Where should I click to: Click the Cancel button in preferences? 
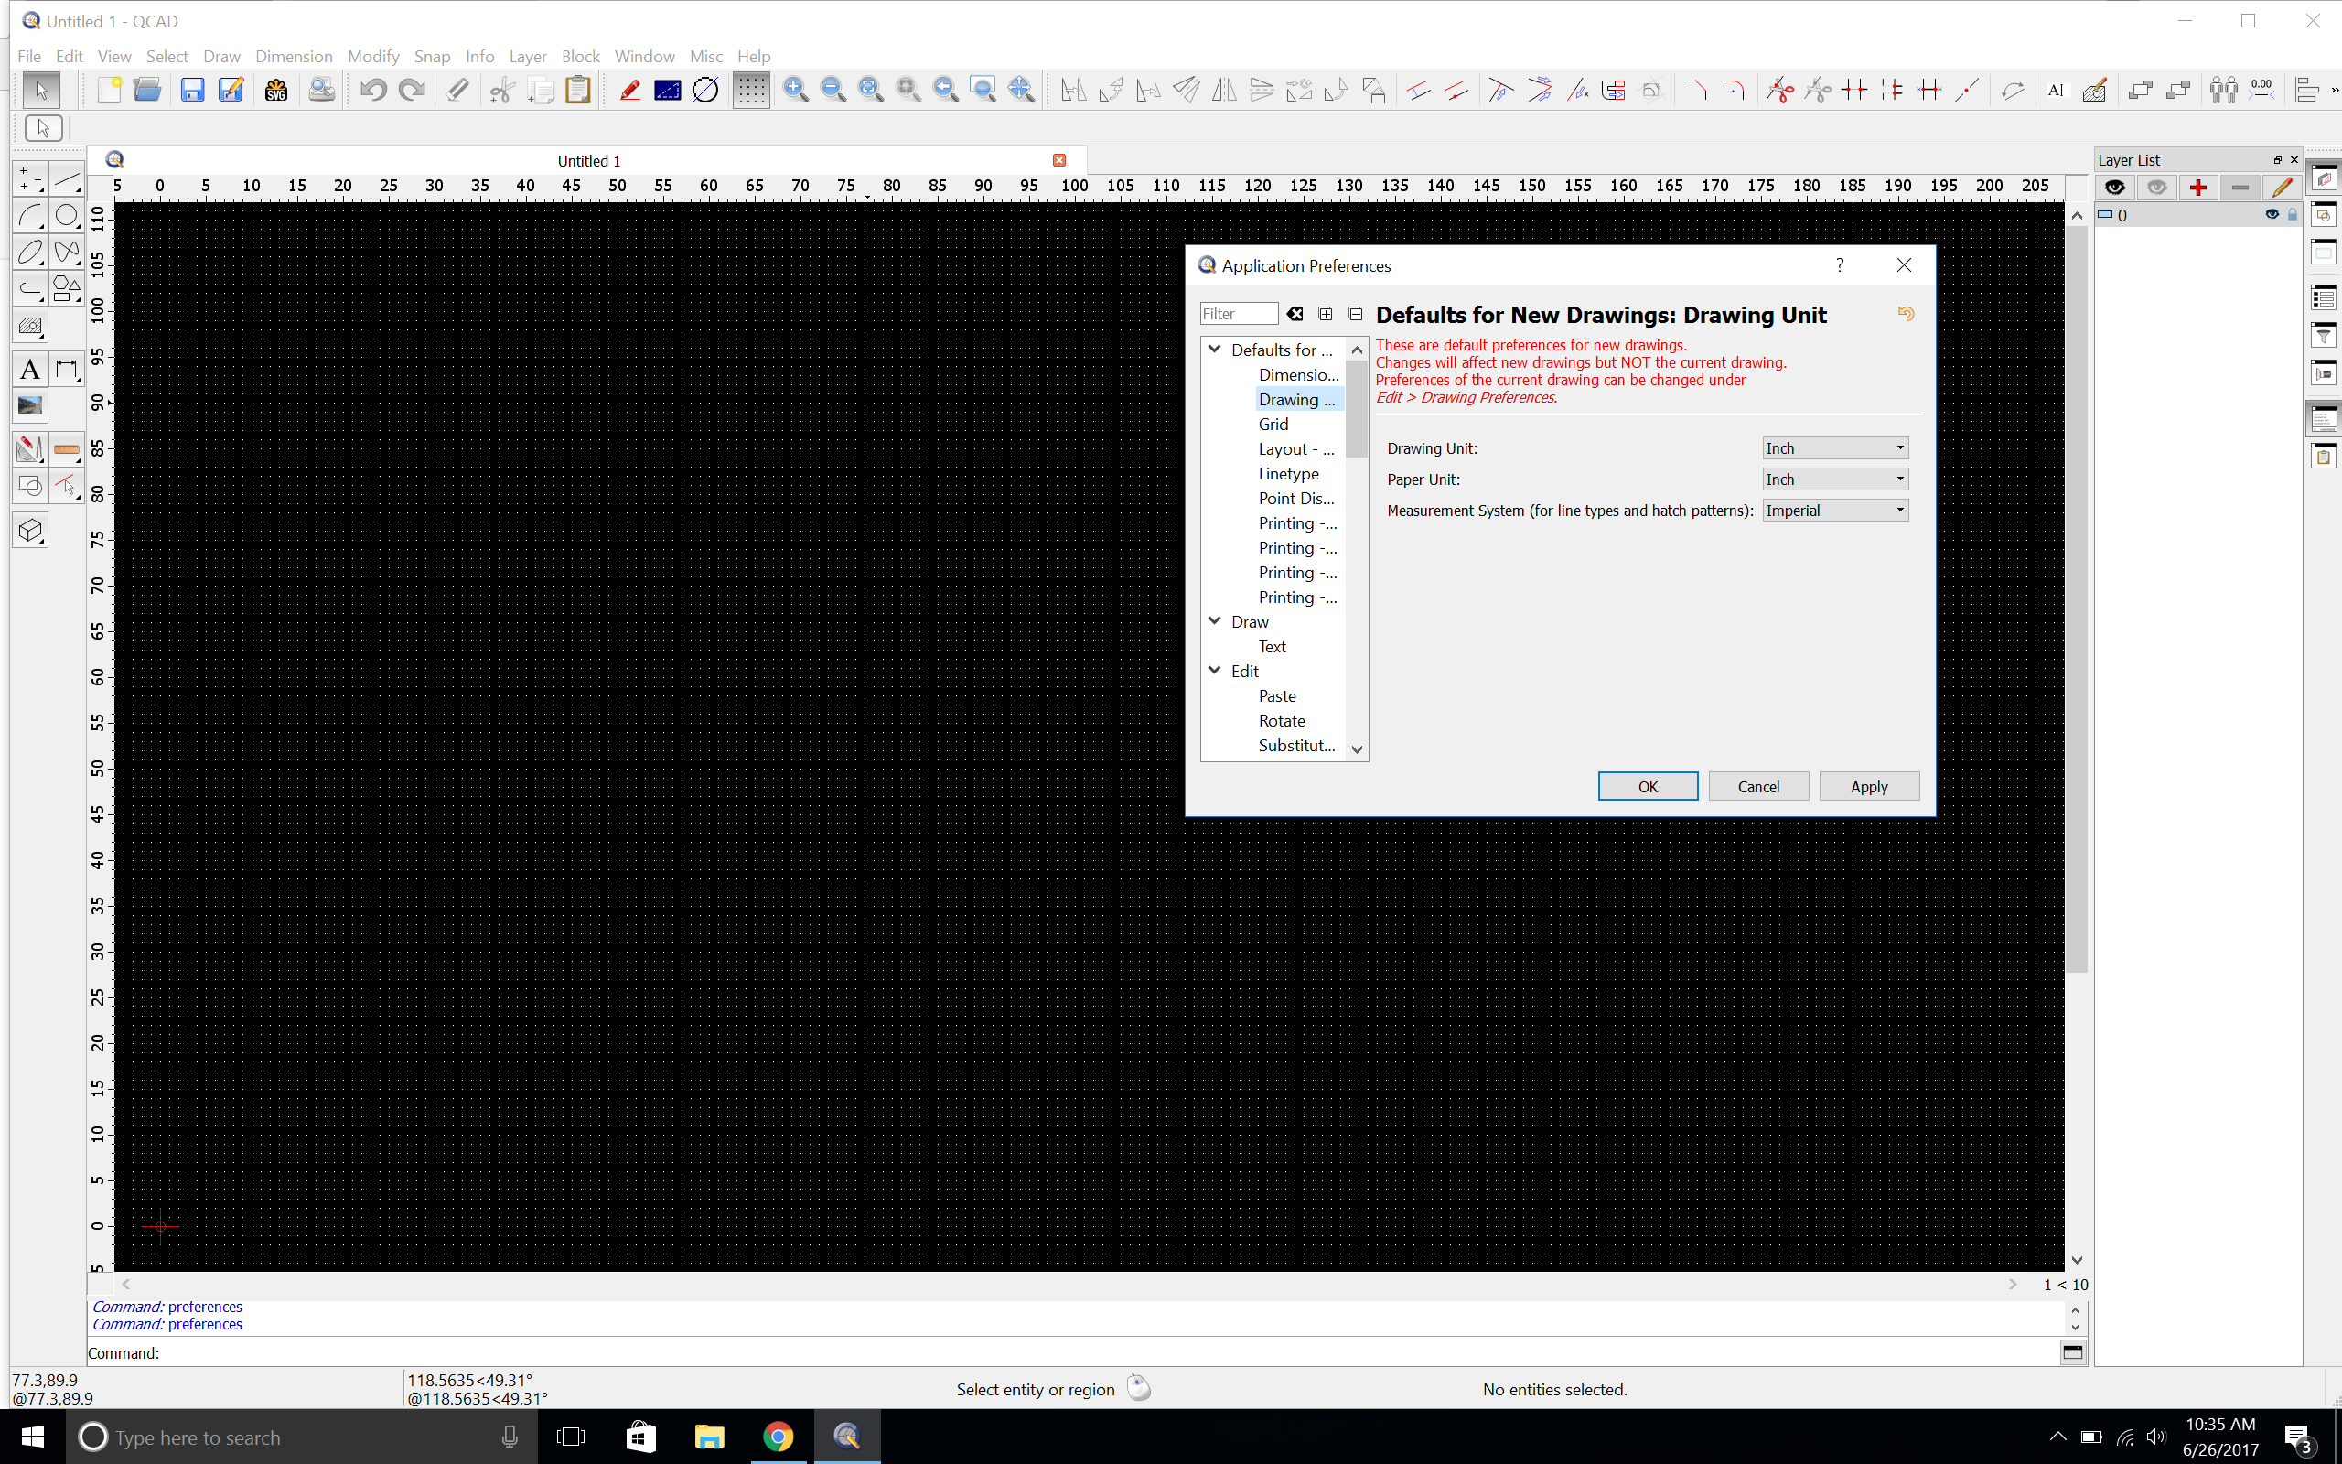[x=1757, y=786]
